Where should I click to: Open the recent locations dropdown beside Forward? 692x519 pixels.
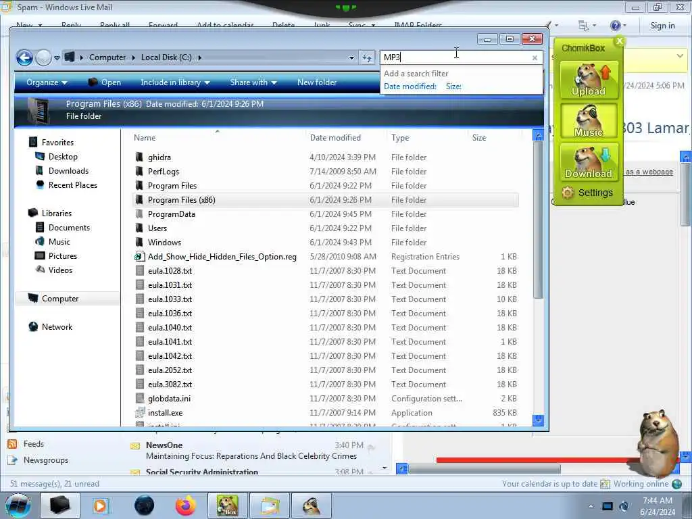click(x=57, y=58)
